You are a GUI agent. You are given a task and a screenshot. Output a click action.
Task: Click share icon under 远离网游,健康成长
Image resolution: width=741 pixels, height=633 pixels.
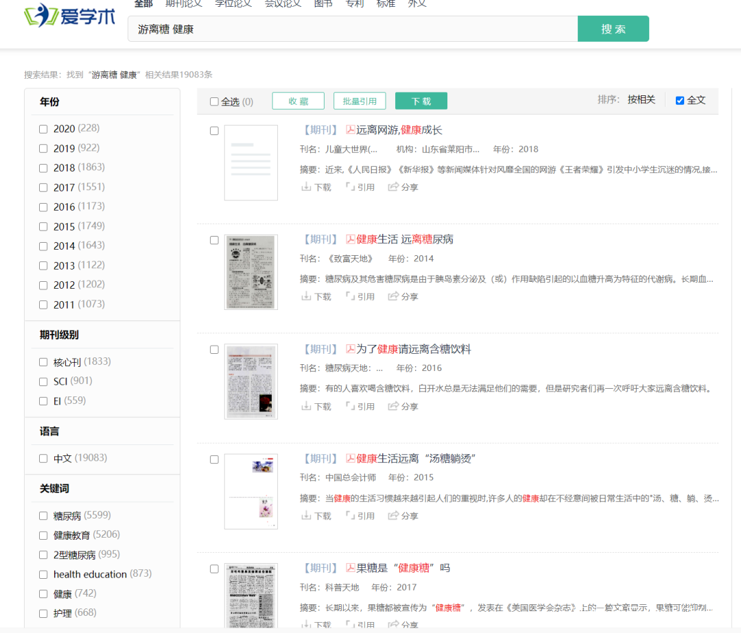393,187
